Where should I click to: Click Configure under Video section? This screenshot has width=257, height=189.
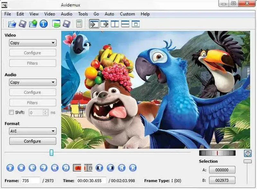click(x=33, y=53)
